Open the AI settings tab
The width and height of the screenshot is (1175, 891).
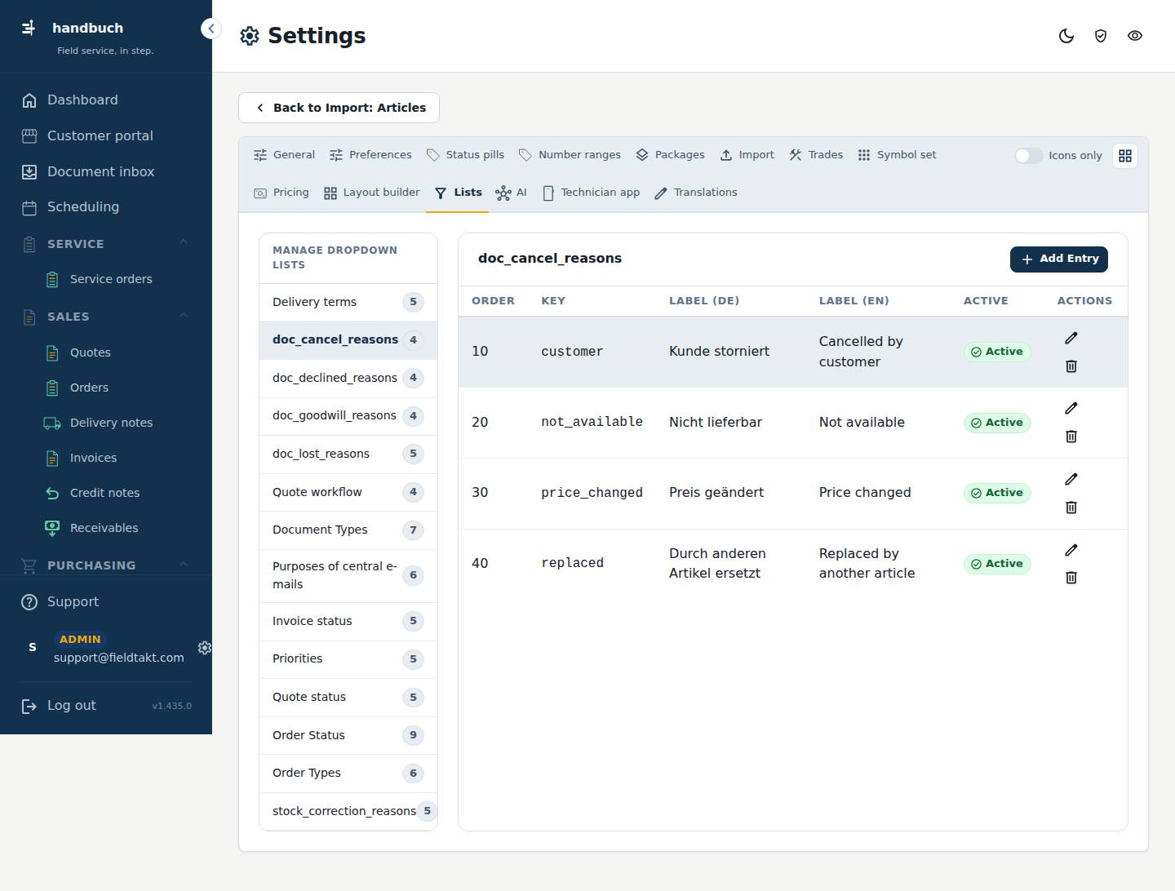pyautogui.click(x=512, y=193)
